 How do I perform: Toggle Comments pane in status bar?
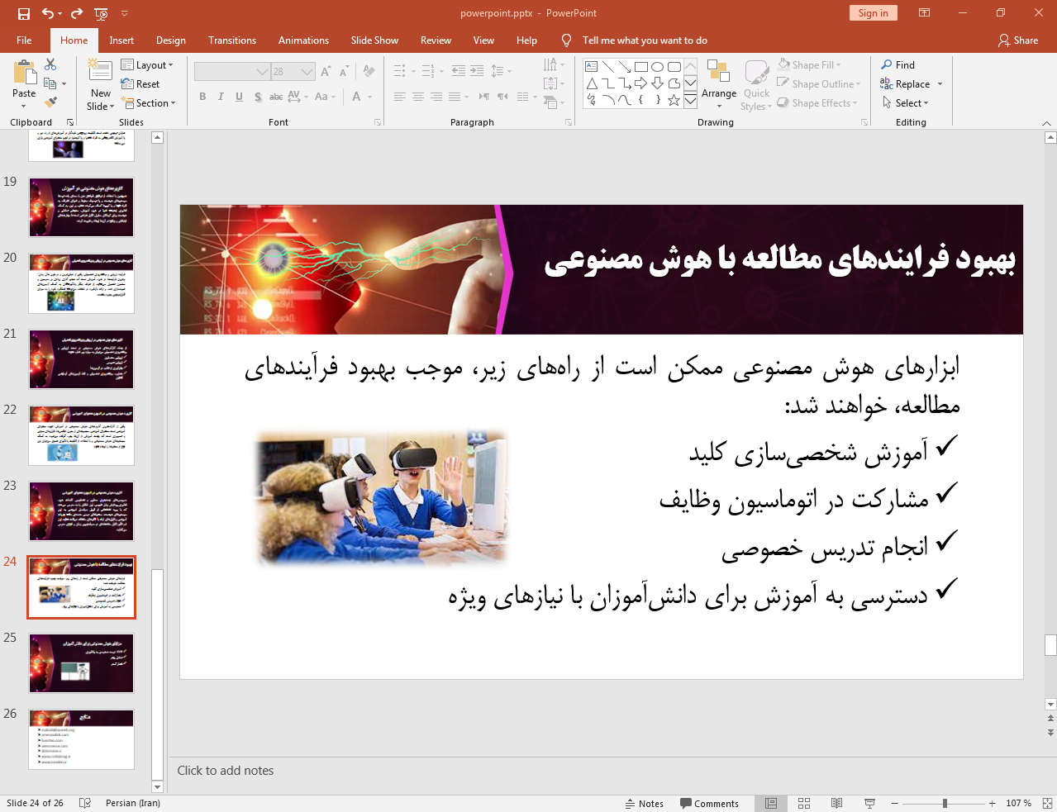coord(709,803)
